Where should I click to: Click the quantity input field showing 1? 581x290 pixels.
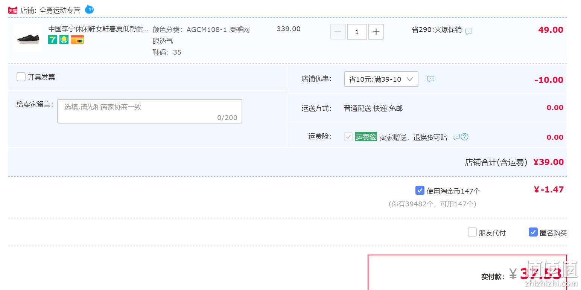[357, 32]
